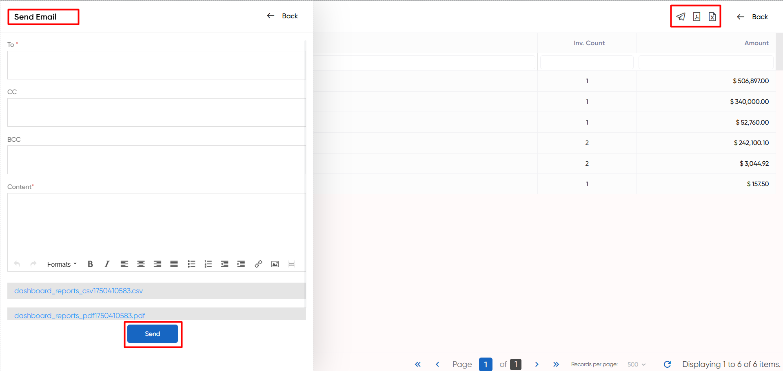The image size is (783, 371).
Task: Click the To recipients field
Action: 156,65
